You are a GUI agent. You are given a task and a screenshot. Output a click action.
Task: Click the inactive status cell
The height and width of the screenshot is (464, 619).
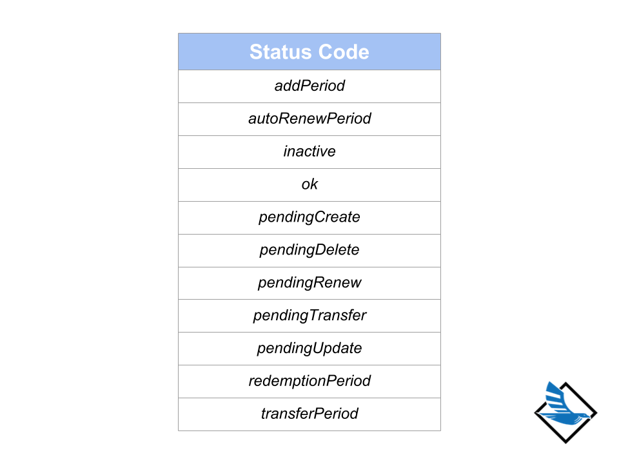309,151
